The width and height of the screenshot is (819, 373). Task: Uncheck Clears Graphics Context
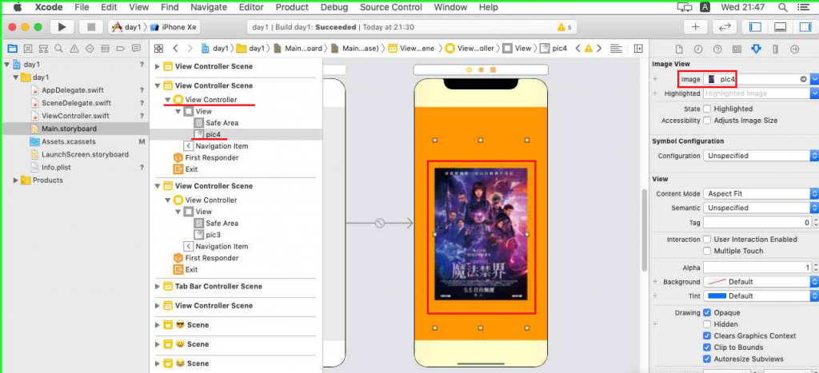(707, 335)
